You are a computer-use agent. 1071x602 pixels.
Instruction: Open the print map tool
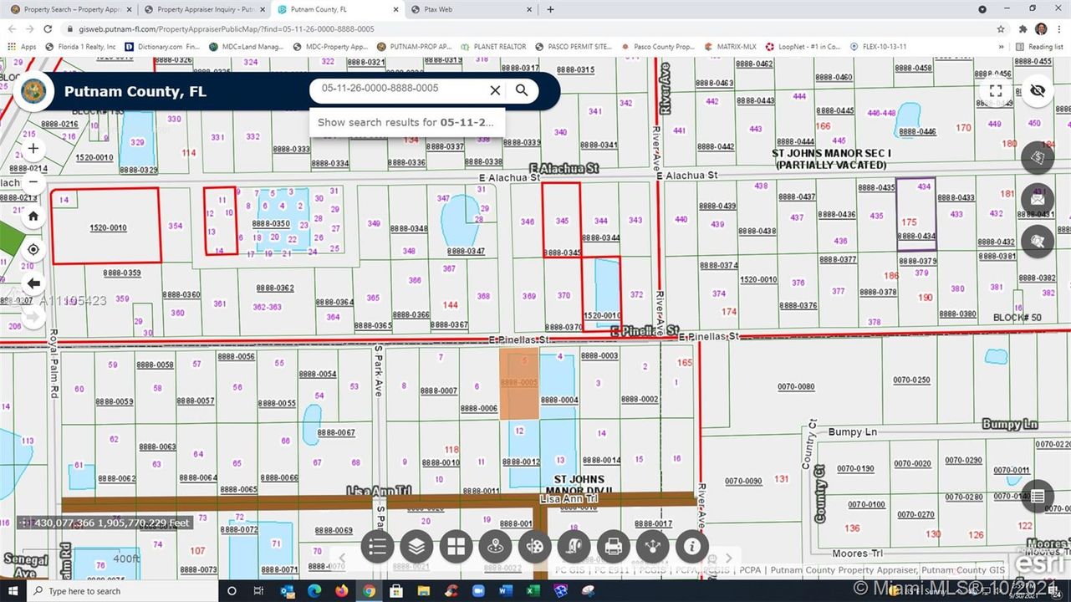click(x=613, y=547)
